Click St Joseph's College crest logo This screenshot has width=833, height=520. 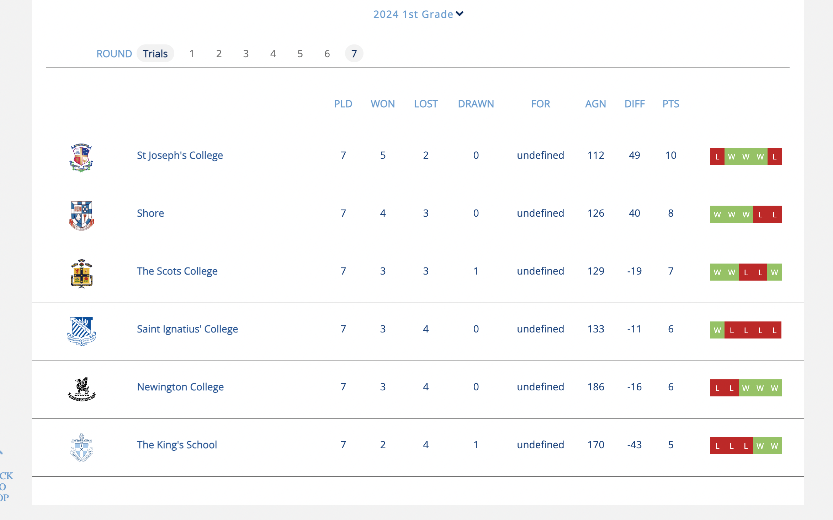[81, 158]
